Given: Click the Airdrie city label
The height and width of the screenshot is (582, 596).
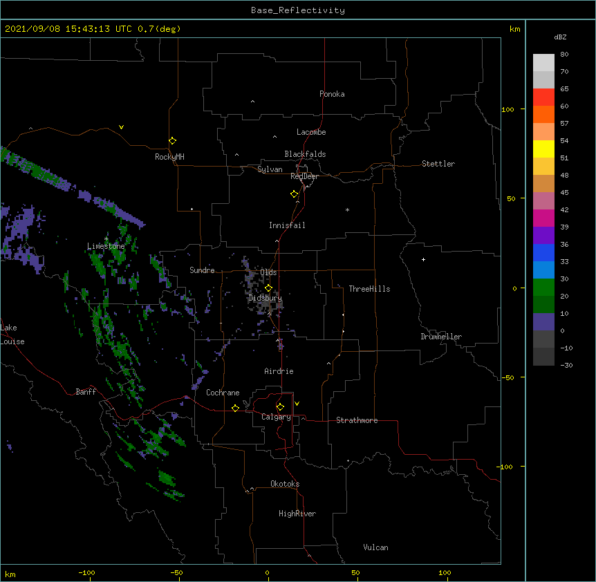Looking at the screenshot, I should (279, 371).
